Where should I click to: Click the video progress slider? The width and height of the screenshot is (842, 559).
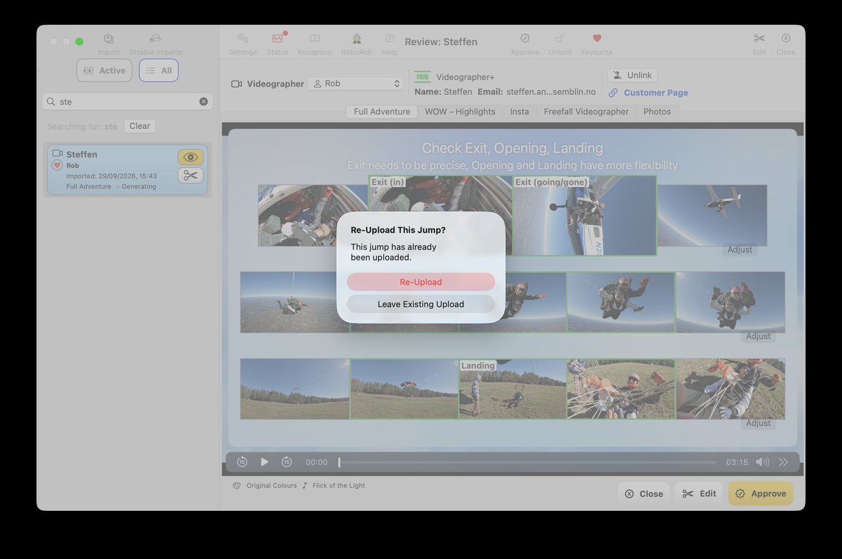point(527,462)
